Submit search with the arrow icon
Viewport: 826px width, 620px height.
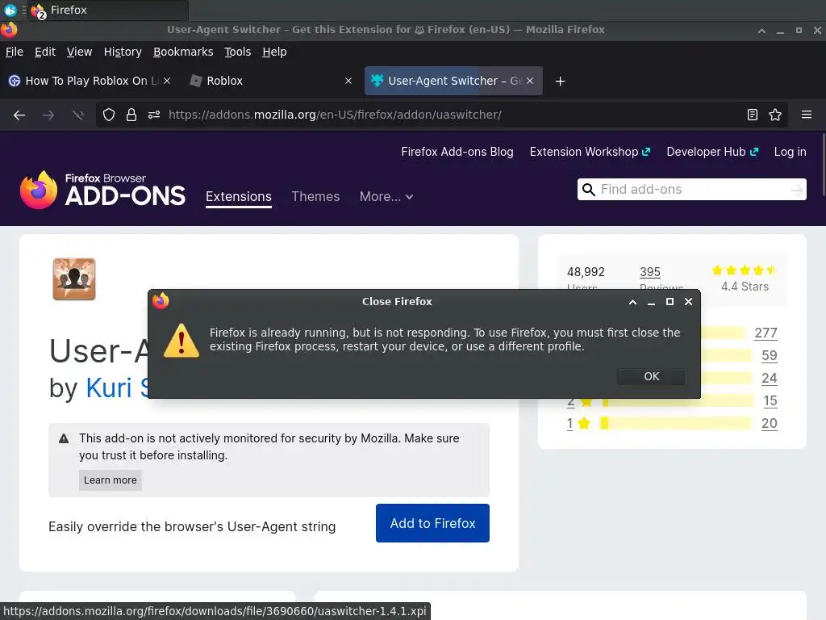click(797, 189)
